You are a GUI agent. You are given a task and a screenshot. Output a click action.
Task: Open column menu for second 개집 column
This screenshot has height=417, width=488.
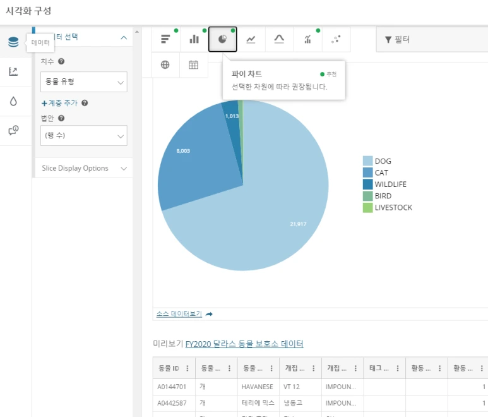[355, 368]
